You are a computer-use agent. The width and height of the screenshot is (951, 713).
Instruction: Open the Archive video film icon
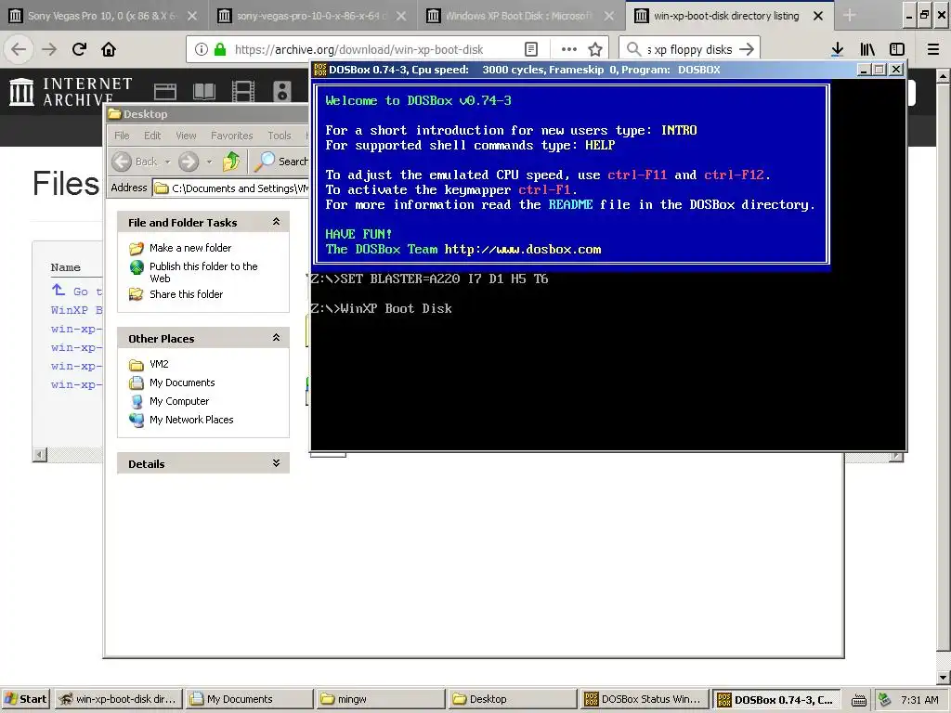coord(243,92)
